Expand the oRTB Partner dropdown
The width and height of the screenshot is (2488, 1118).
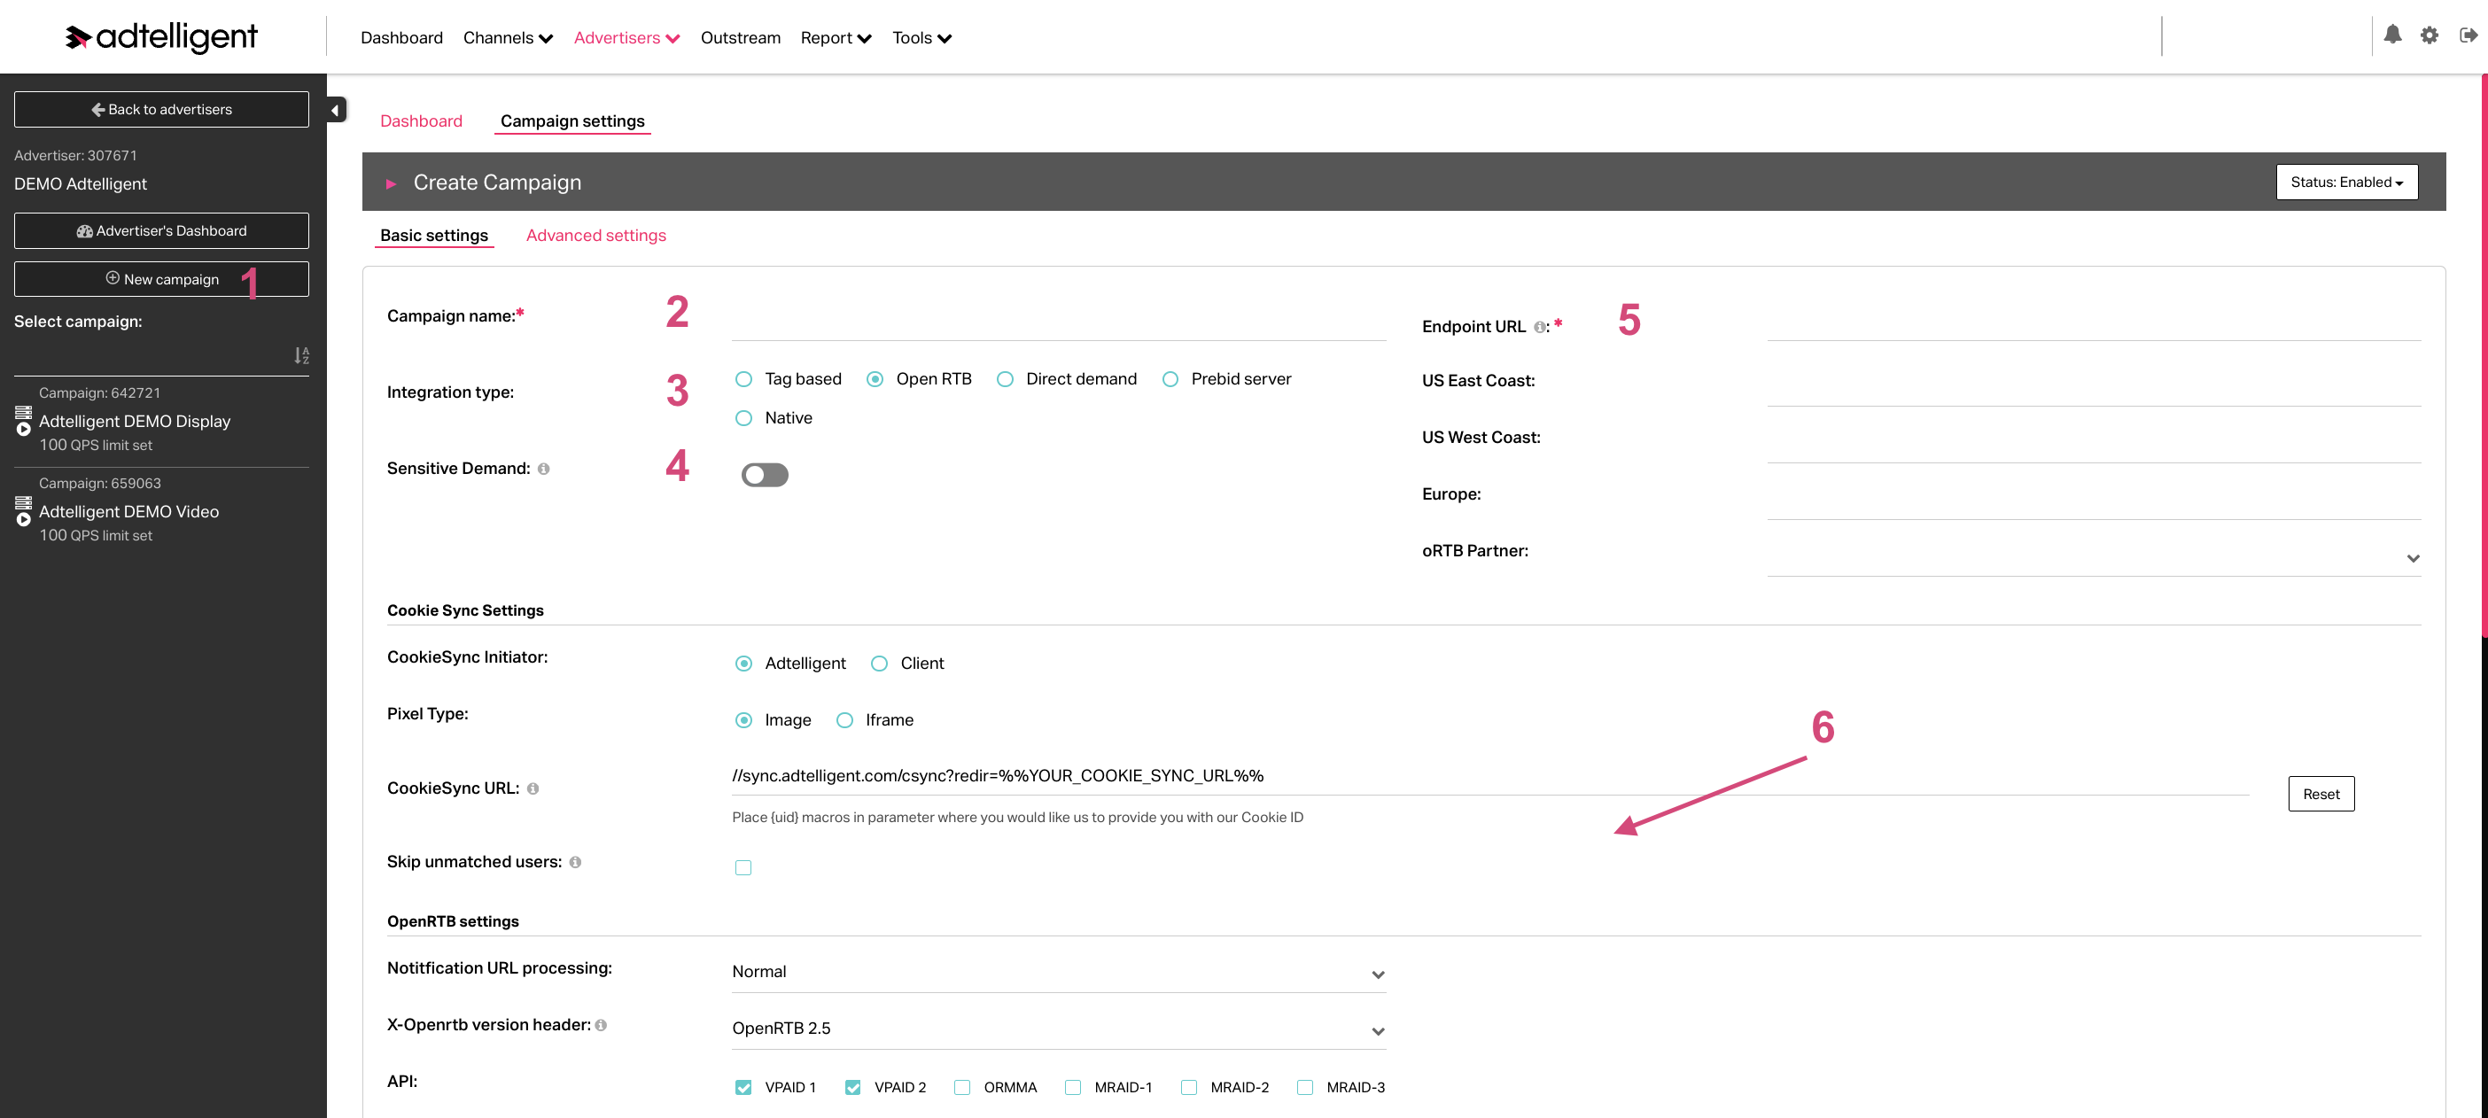click(2094, 558)
